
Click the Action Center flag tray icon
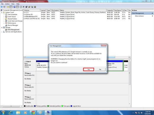(x=136, y=113)
